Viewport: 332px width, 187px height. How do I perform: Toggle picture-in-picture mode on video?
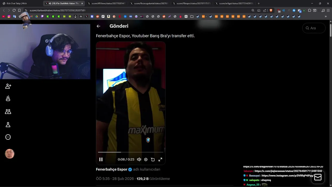[x=153, y=159]
